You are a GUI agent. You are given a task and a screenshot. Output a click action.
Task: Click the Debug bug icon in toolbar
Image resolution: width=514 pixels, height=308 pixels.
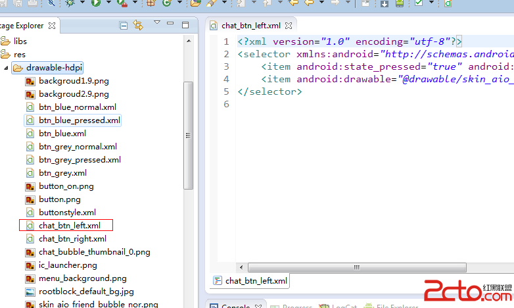(x=70, y=3)
